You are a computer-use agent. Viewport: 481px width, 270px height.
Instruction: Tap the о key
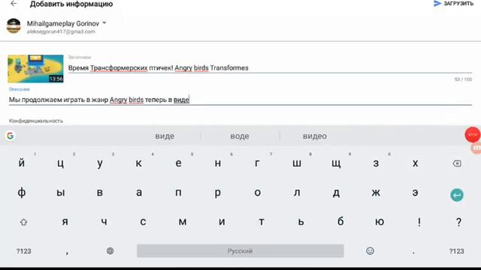tap(257, 193)
